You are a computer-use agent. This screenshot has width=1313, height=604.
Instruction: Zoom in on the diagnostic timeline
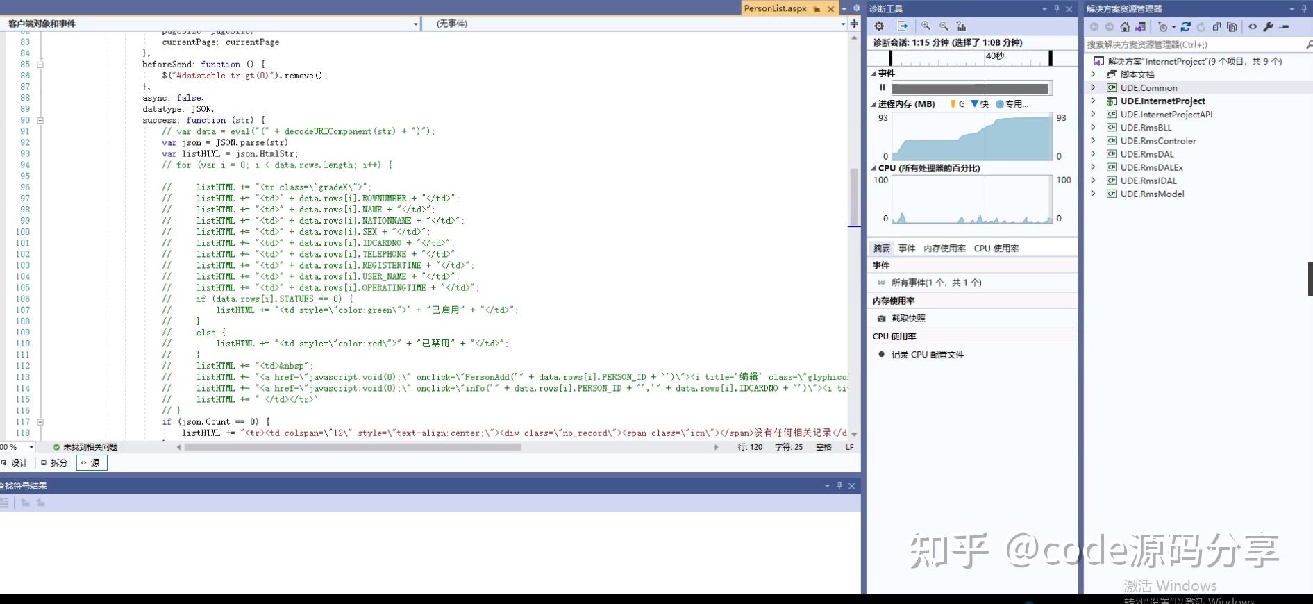pyautogui.click(x=926, y=26)
